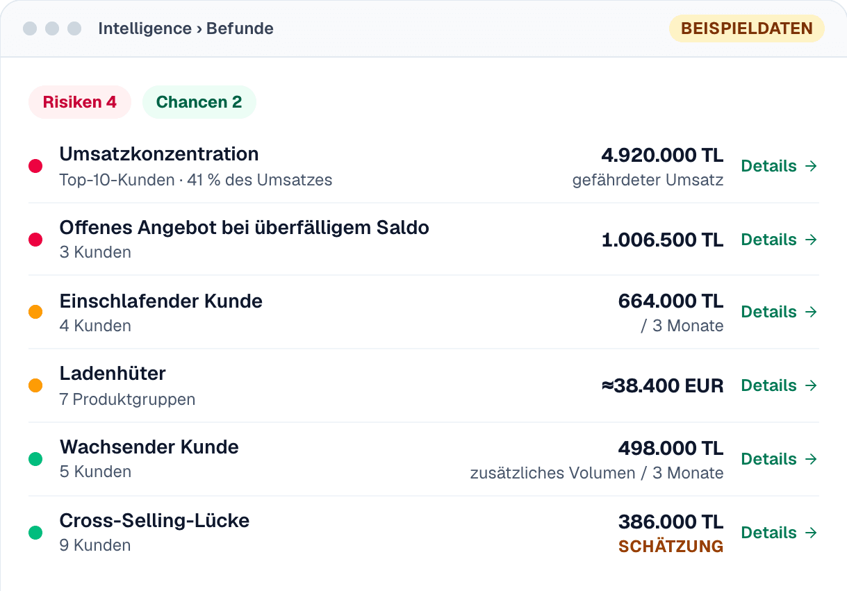Viewport: 847px width, 591px height.
Task: Show Details for Ladenhüter
Action: point(780,385)
